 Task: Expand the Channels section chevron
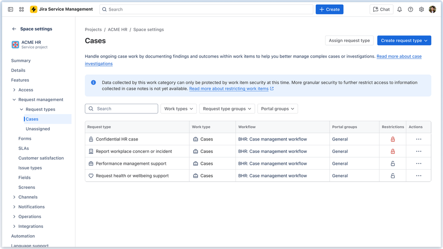coord(14,197)
